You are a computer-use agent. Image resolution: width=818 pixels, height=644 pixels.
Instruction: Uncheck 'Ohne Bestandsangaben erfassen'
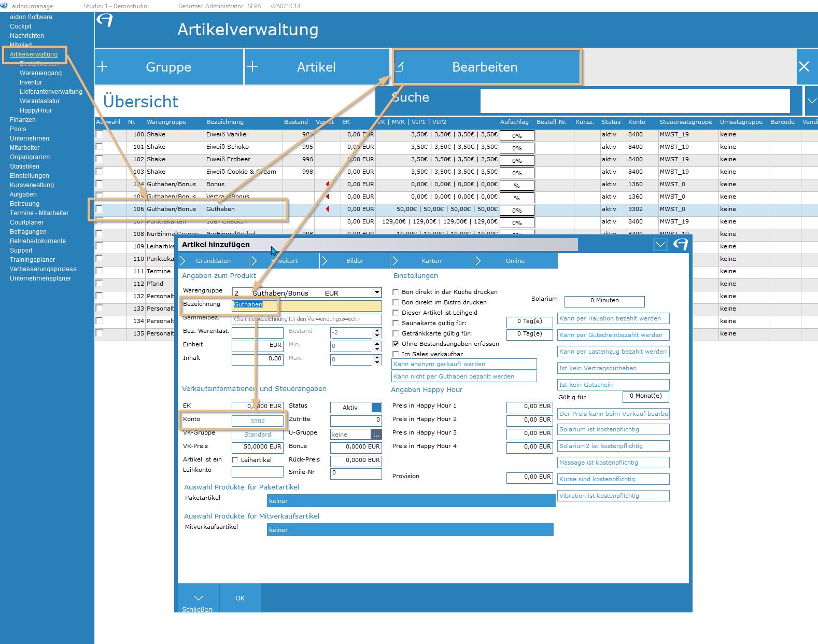point(396,344)
